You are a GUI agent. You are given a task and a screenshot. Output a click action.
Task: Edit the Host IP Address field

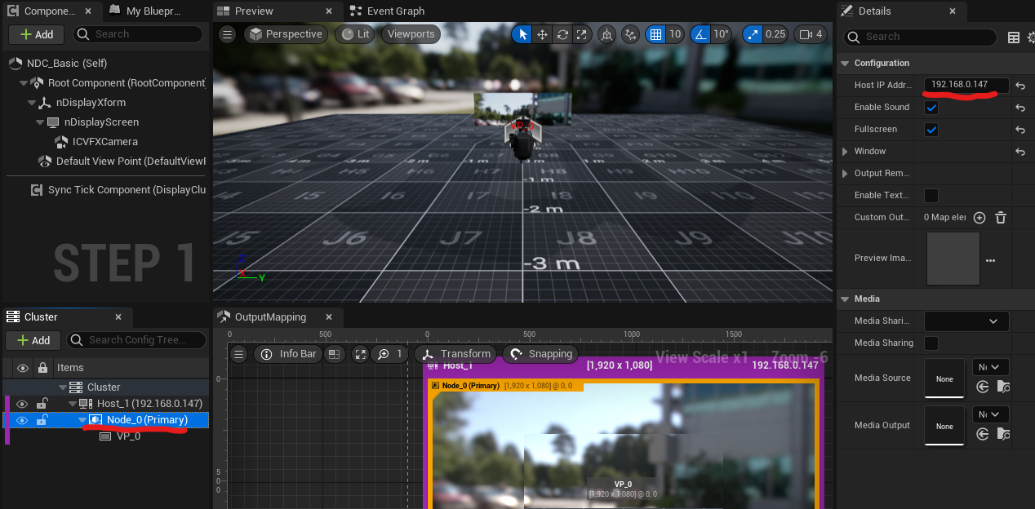pos(966,85)
